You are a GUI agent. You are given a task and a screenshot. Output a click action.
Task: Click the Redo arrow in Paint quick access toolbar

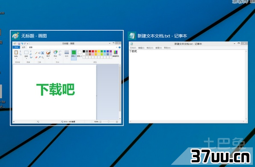click(x=25, y=44)
